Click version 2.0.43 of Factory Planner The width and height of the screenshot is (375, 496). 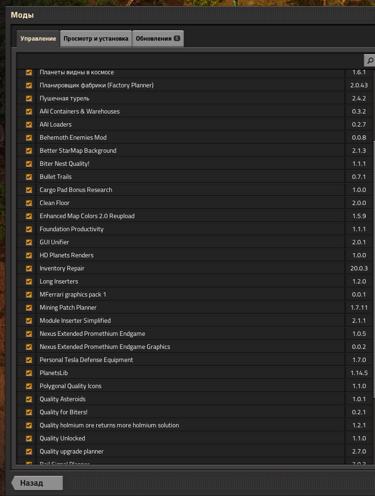[359, 85]
